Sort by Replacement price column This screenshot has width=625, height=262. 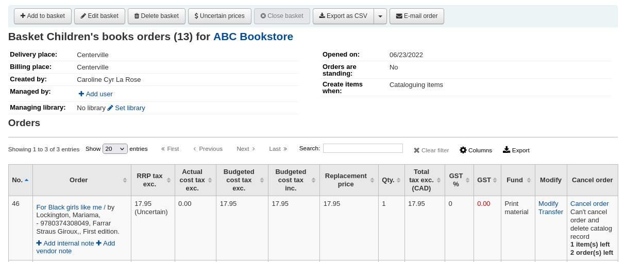(349, 180)
